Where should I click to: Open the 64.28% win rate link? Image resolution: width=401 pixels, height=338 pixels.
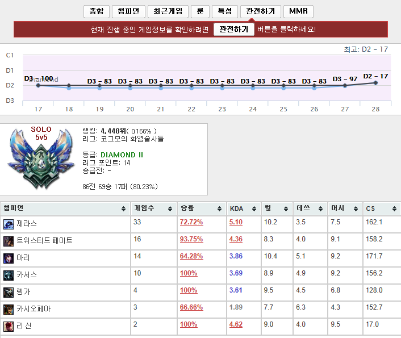pyautogui.click(x=191, y=256)
